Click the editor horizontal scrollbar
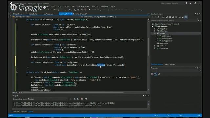The image size is (210, 118). point(73,92)
